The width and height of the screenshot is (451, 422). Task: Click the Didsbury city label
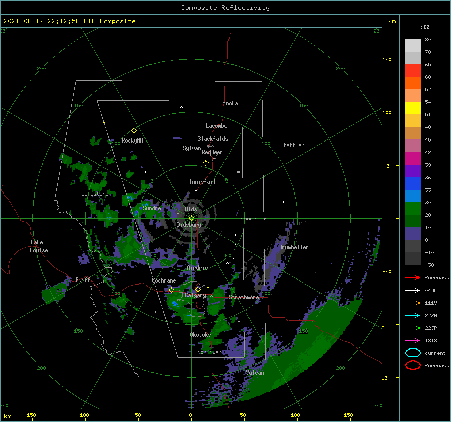[x=189, y=225]
